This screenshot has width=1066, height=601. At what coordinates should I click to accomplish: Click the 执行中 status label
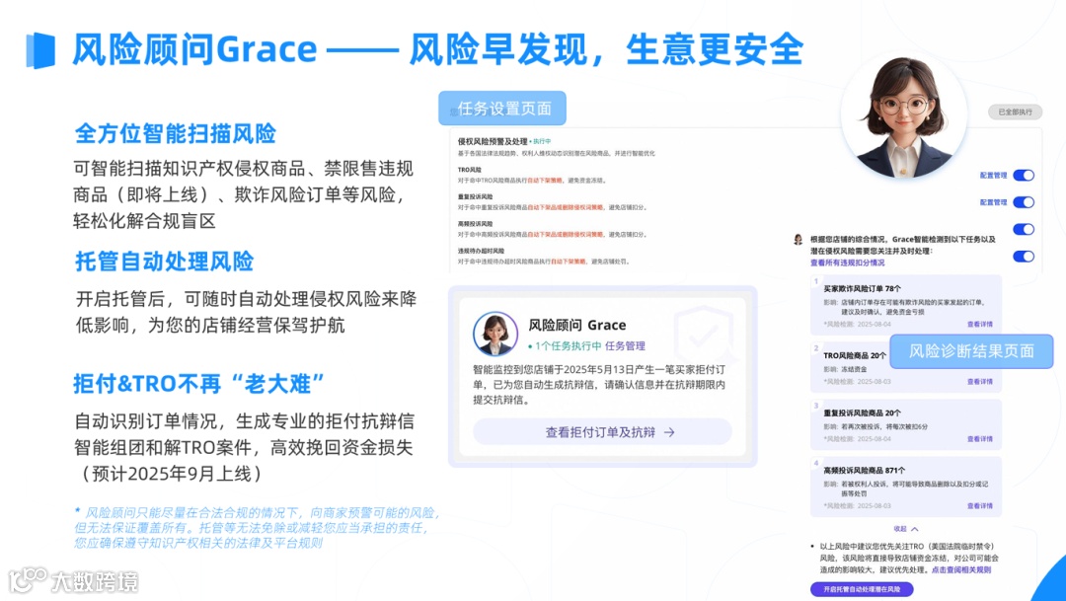tap(541, 141)
